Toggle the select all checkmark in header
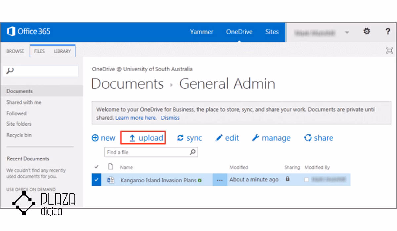The image size is (397, 231). (96, 167)
